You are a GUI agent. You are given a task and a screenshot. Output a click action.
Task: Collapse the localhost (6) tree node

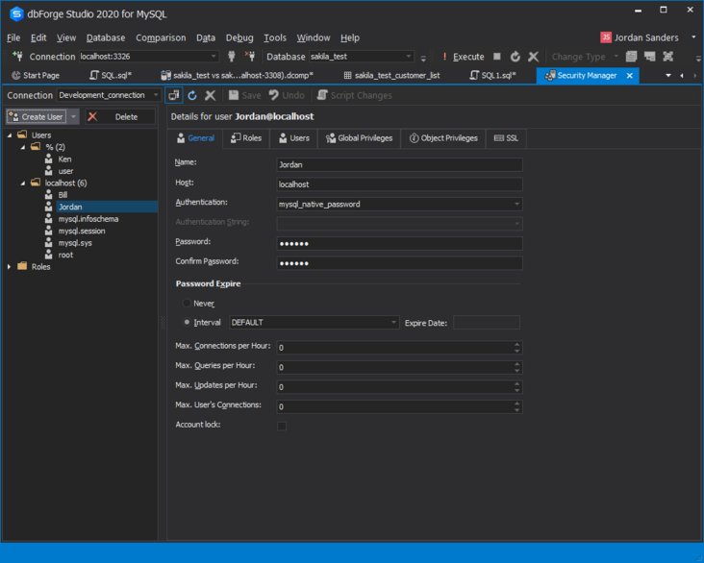click(x=23, y=183)
